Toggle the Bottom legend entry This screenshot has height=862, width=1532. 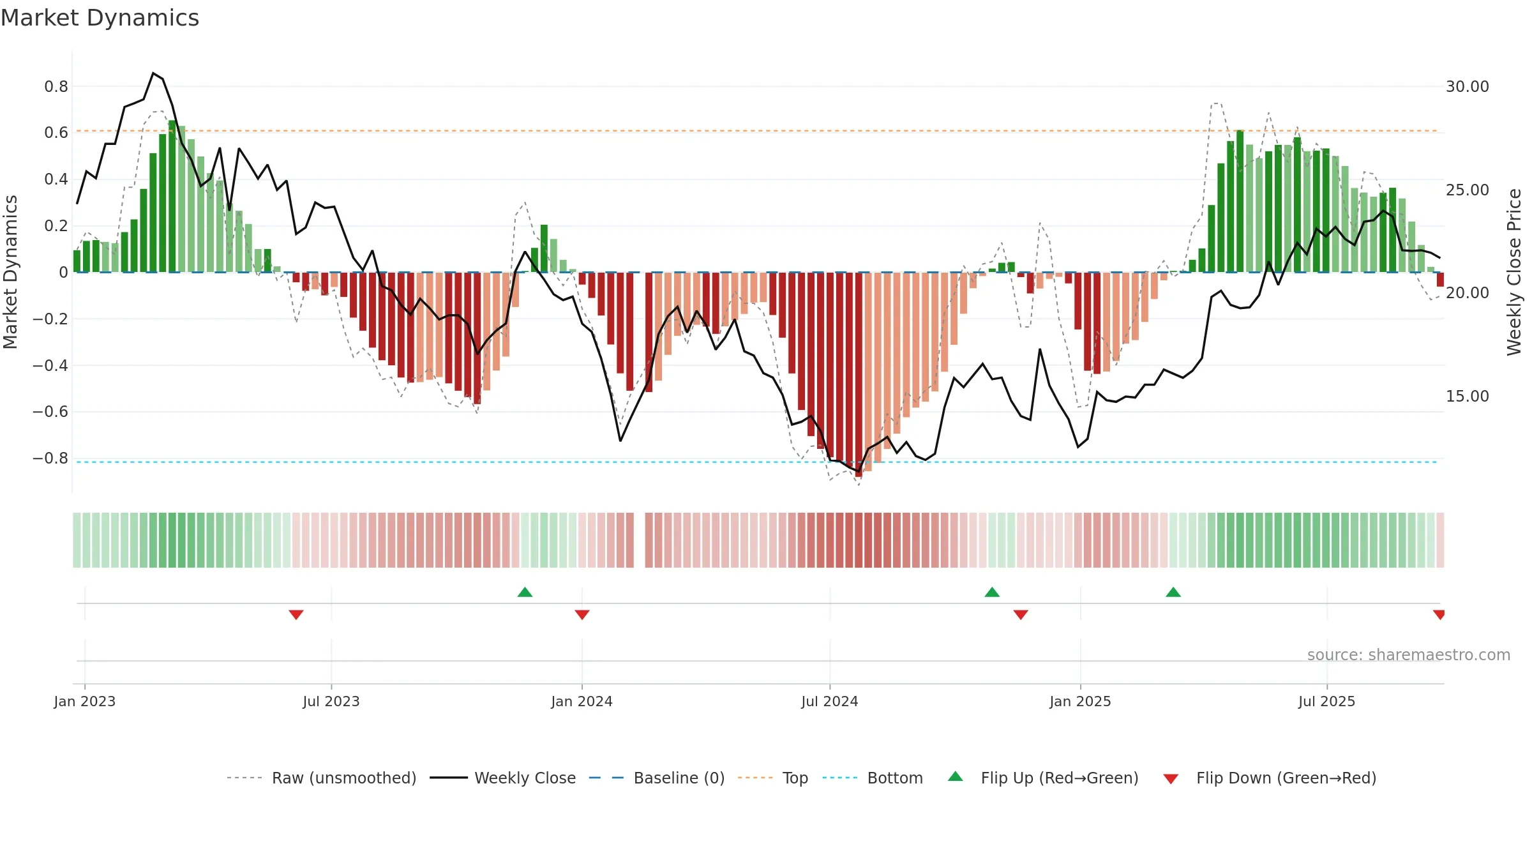click(x=873, y=778)
